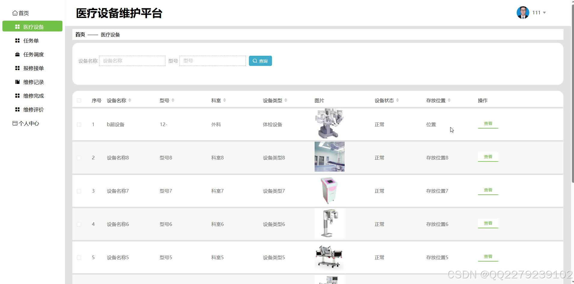Screen dimensions: 574x284
Task: Check the row for b超设备
Action: [79, 125]
